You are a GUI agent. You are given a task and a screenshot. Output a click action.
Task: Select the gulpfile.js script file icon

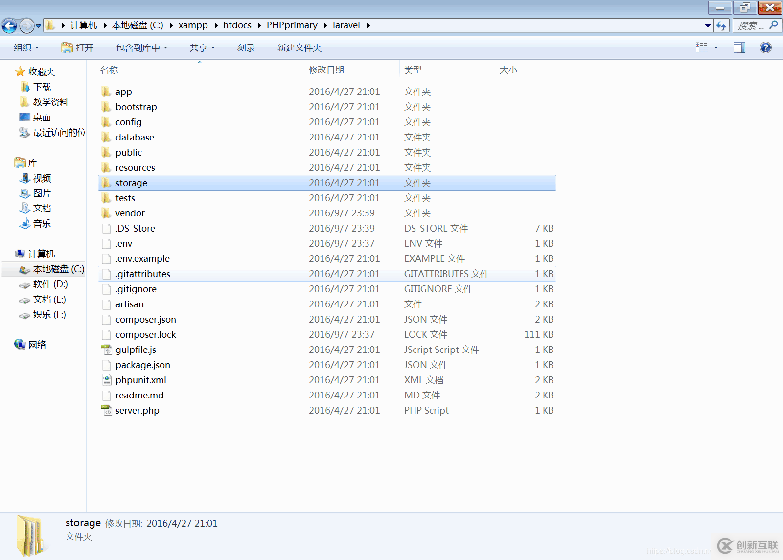point(106,350)
